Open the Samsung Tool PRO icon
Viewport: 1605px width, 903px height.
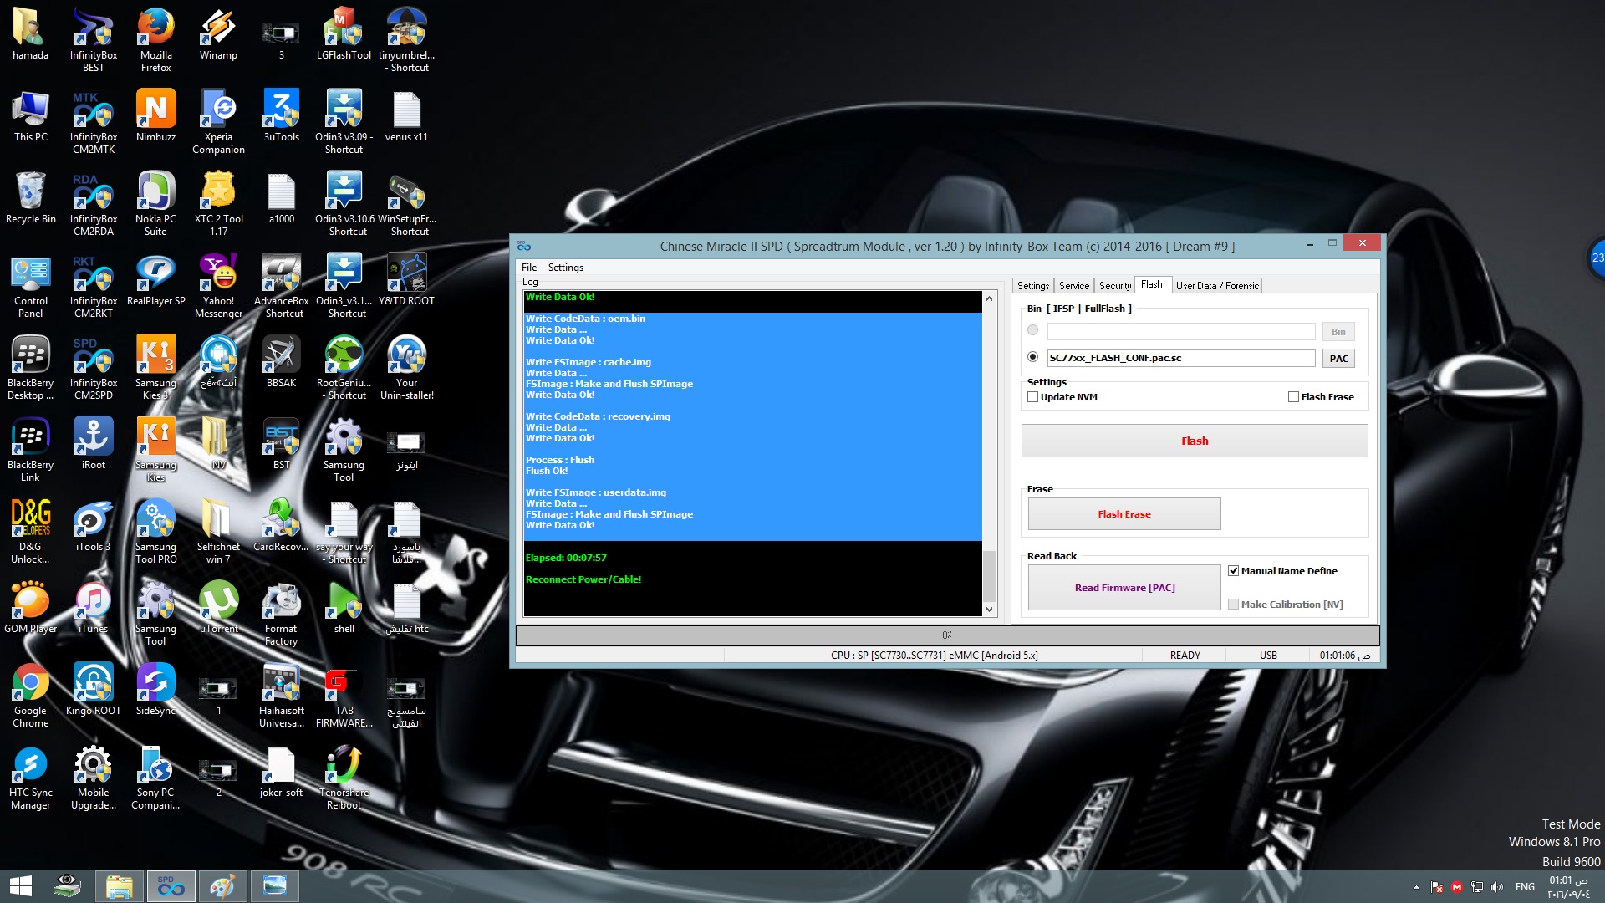[155, 531]
